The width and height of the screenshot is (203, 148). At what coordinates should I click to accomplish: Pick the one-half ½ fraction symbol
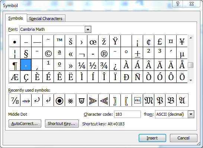pyautogui.click(x=93, y=65)
